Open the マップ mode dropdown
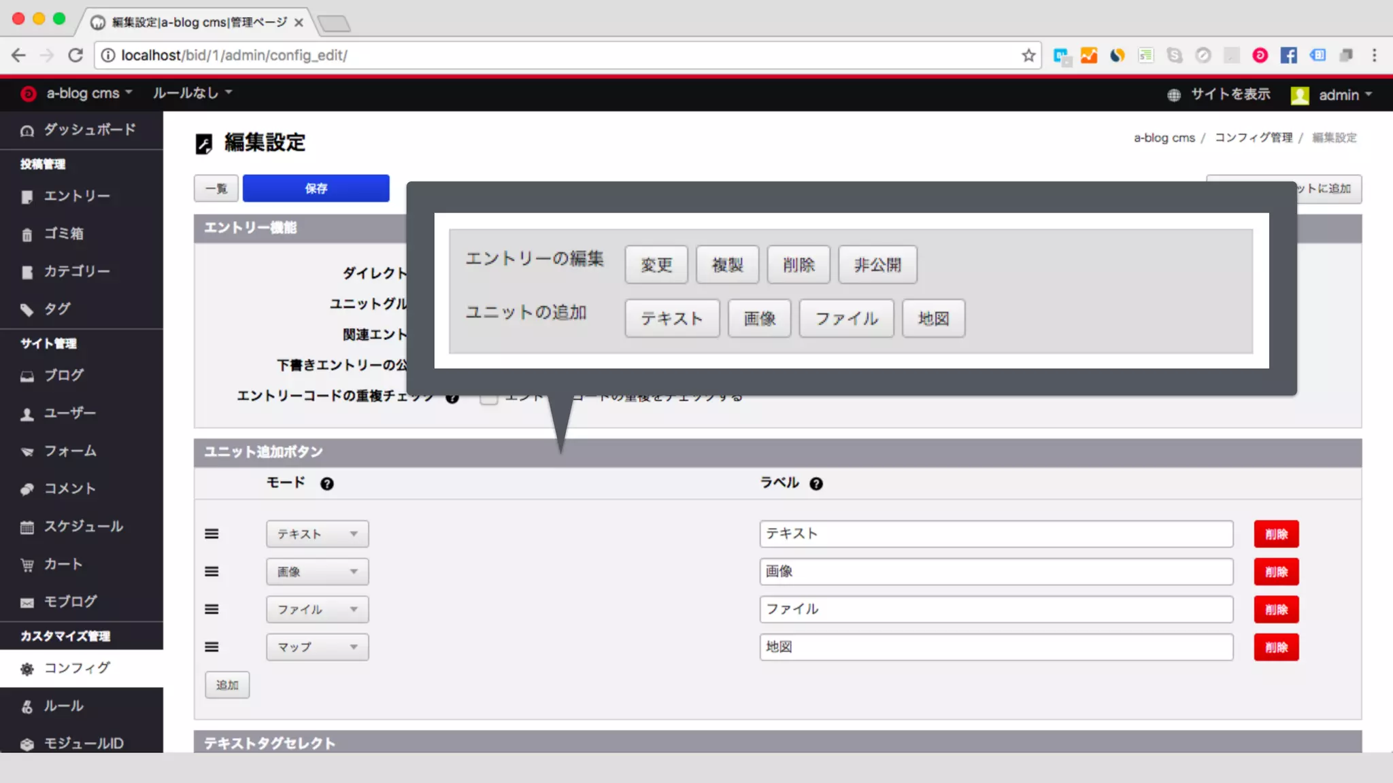 click(317, 647)
